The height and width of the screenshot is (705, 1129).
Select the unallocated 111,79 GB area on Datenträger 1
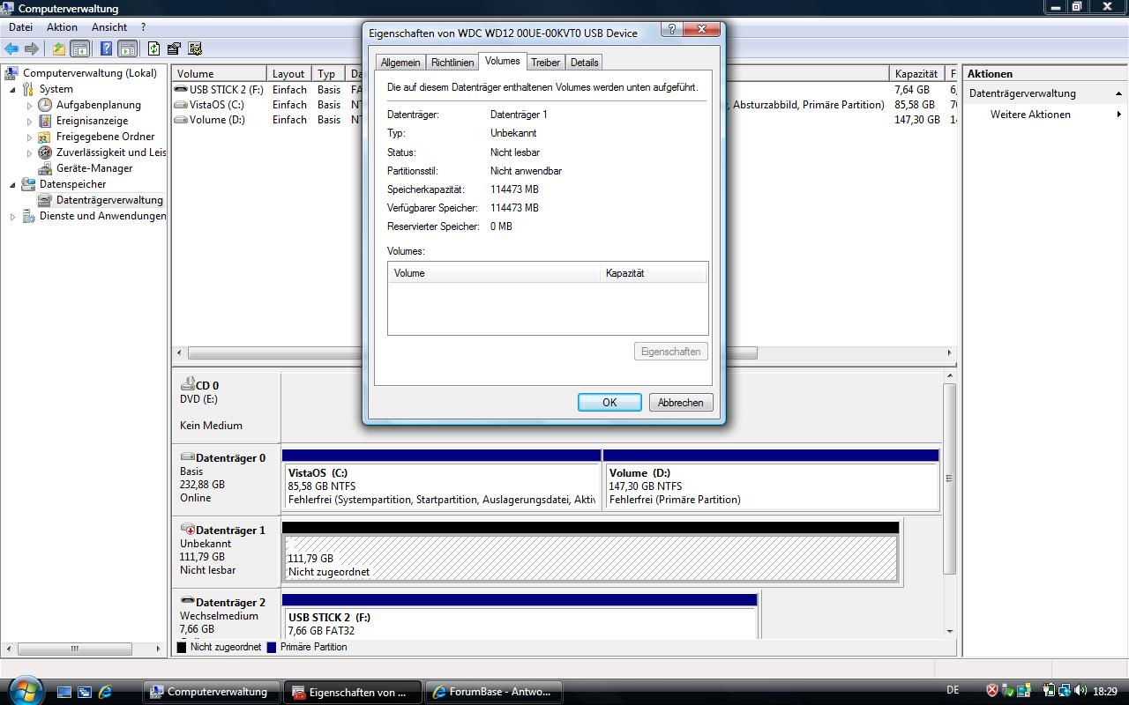coord(590,553)
